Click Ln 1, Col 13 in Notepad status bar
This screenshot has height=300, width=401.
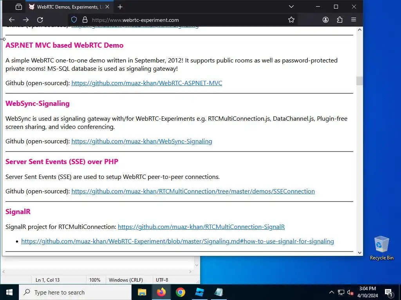47,280
